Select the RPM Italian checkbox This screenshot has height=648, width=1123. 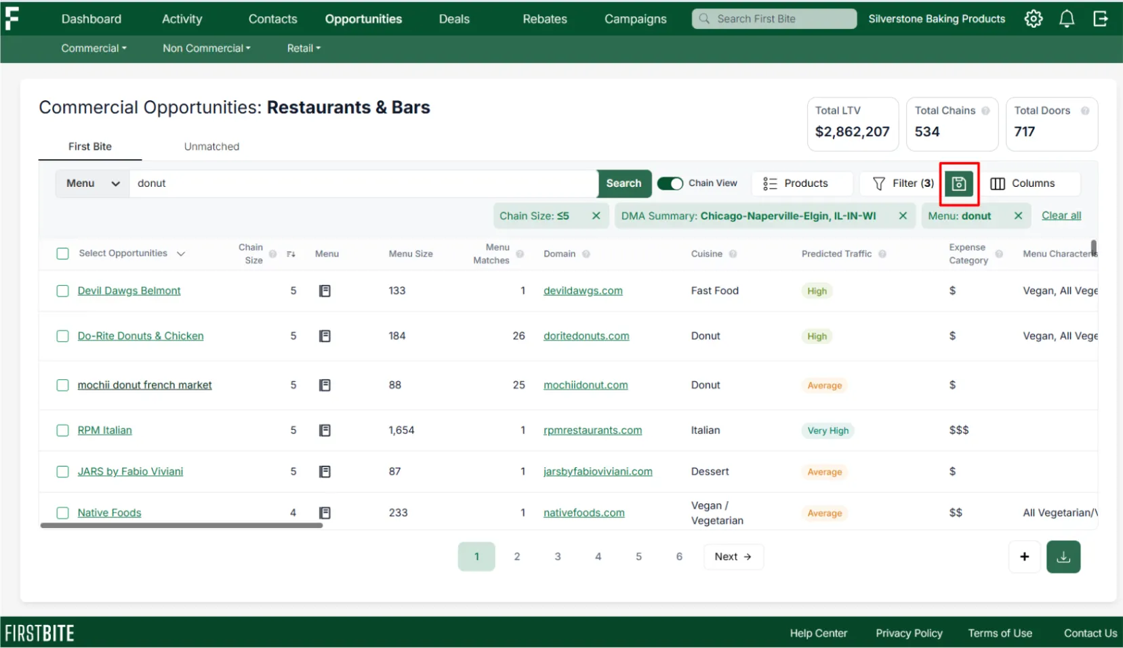[x=63, y=431]
